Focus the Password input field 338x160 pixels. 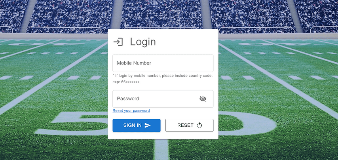pyautogui.click(x=163, y=99)
